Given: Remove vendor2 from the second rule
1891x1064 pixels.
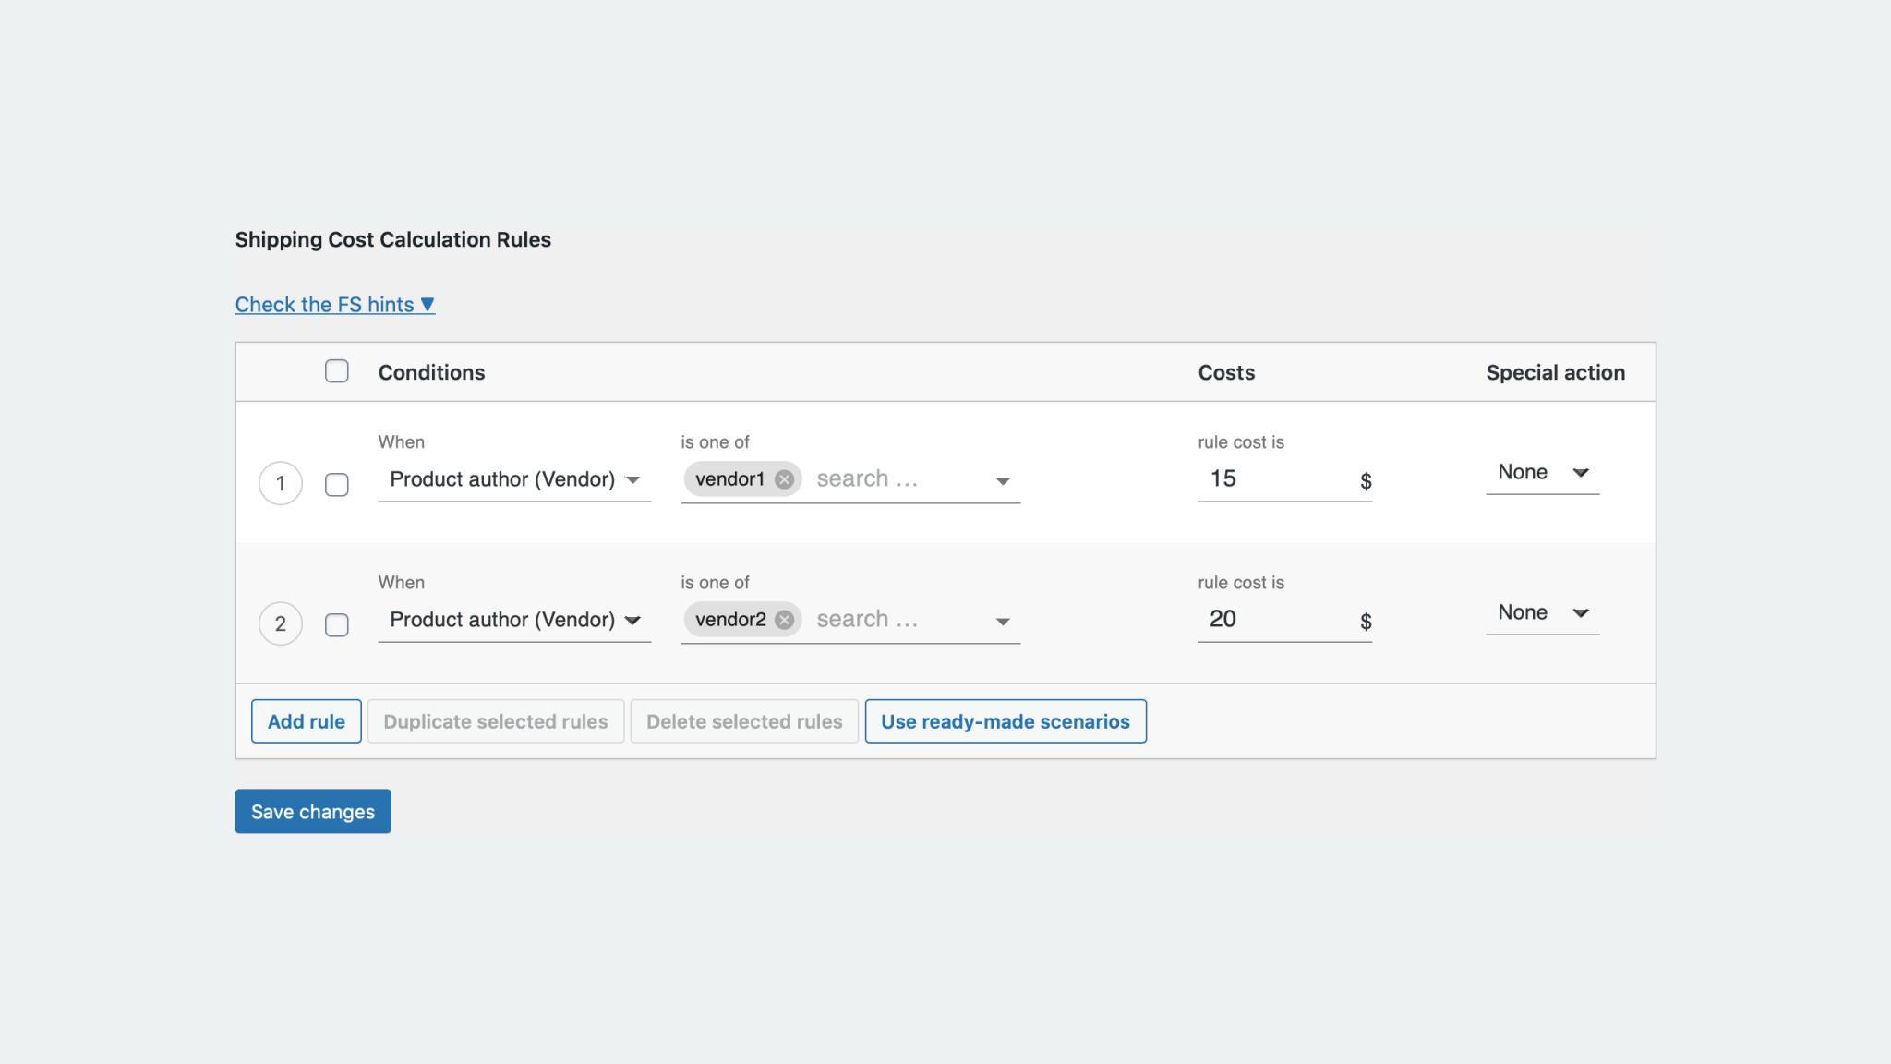Looking at the screenshot, I should [x=784, y=619].
